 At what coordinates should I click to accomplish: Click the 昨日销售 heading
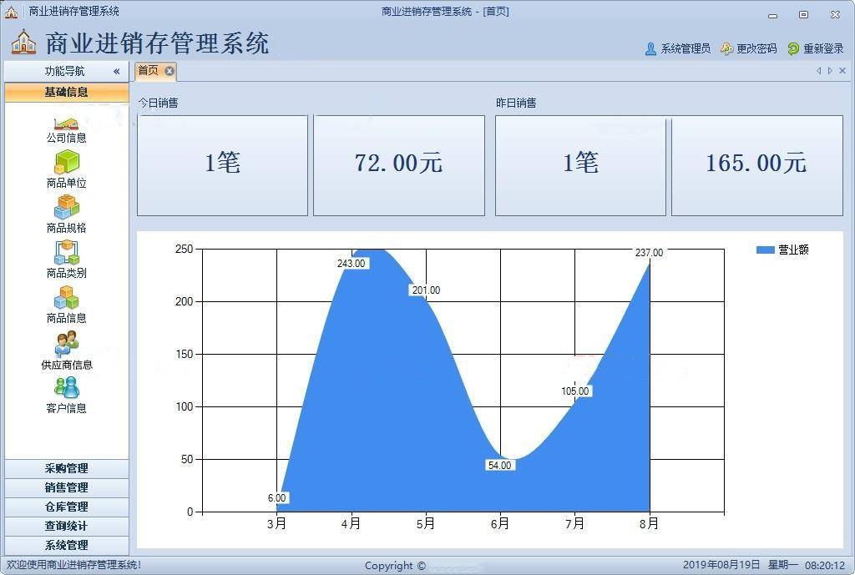tap(516, 103)
